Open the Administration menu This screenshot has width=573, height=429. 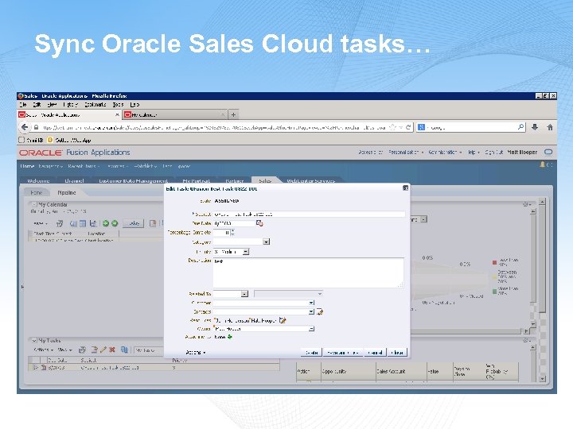click(x=445, y=152)
